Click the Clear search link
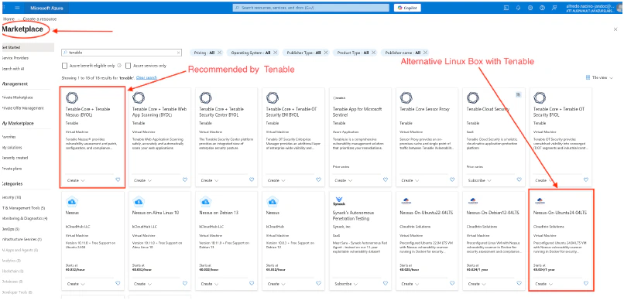Screen dimensions: 624x304 pos(146,77)
